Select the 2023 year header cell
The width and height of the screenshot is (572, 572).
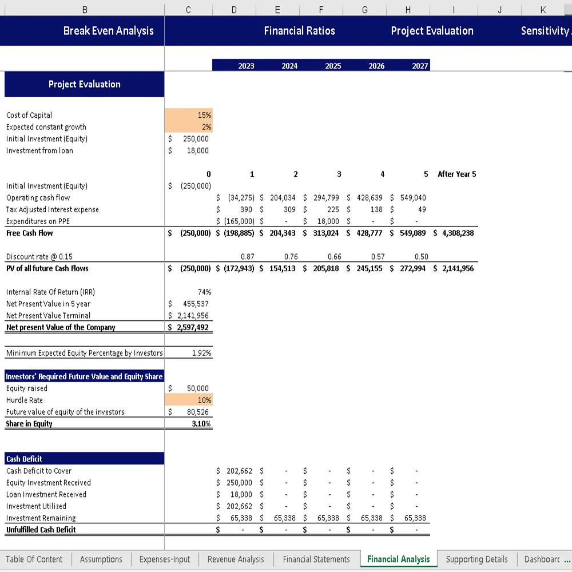pyautogui.click(x=246, y=65)
